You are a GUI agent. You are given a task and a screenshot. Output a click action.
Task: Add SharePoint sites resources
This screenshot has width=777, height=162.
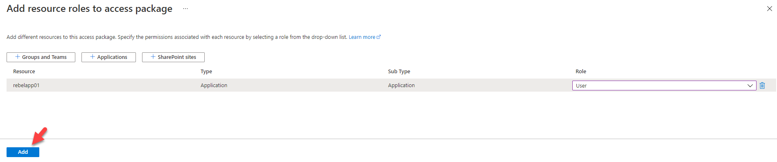[173, 57]
